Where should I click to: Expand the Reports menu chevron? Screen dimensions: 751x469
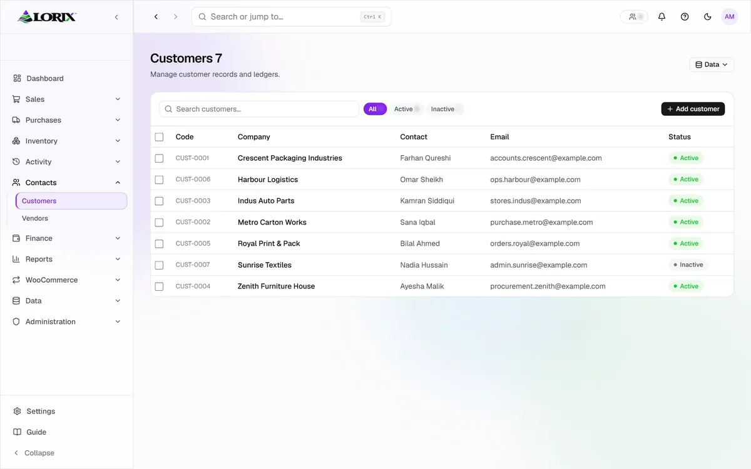[118, 259]
